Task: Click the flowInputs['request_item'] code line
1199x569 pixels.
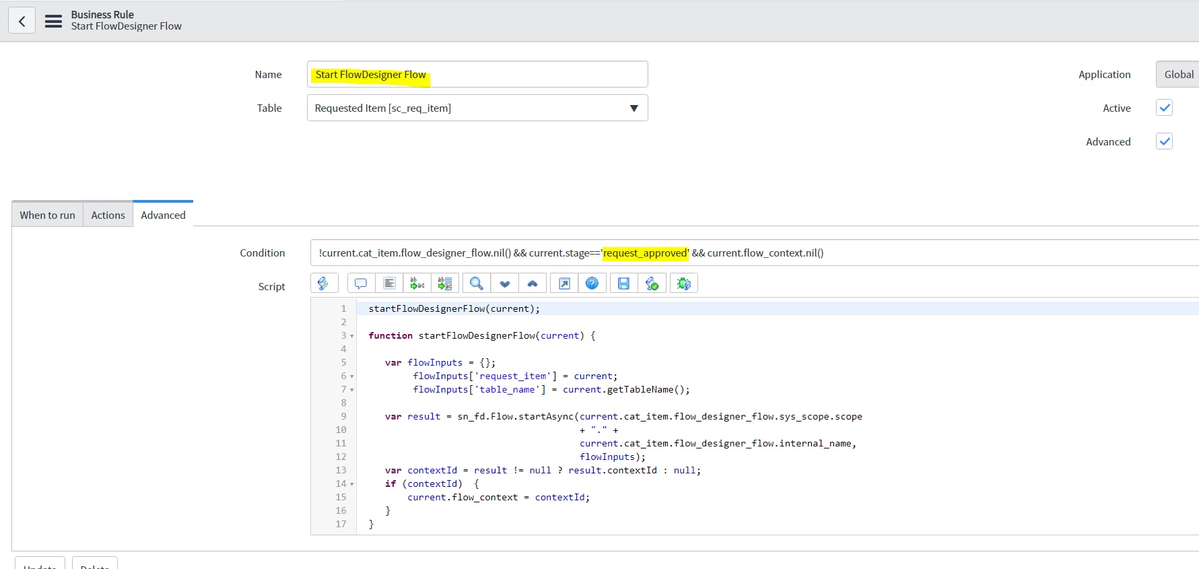Action: pyautogui.click(x=515, y=376)
